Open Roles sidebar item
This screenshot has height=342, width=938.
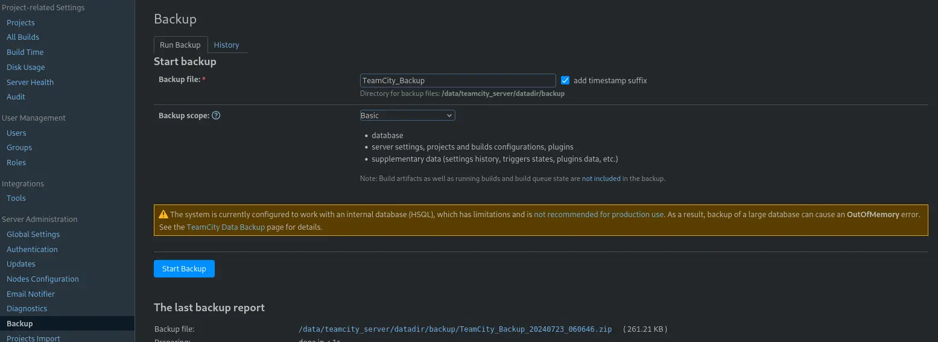click(16, 162)
